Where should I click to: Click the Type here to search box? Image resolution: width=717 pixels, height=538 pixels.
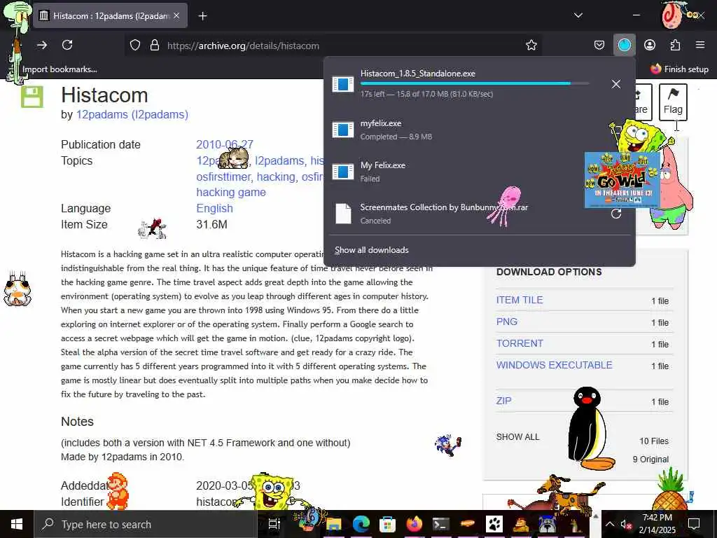point(146,524)
